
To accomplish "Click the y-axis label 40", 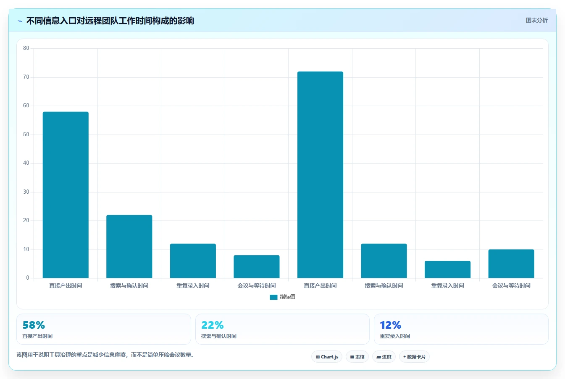I will [26, 163].
